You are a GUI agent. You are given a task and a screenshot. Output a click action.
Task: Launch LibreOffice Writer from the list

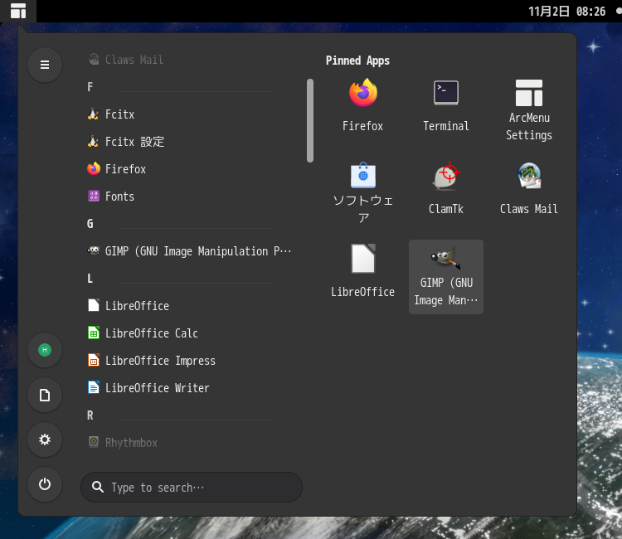point(191,388)
